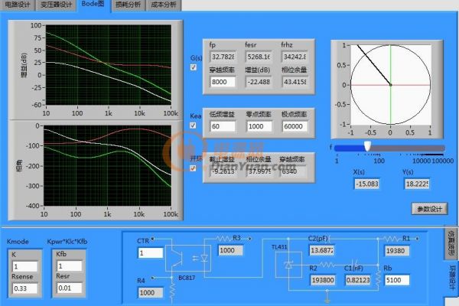Select the 损耗分析 tab

(x=127, y=5)
